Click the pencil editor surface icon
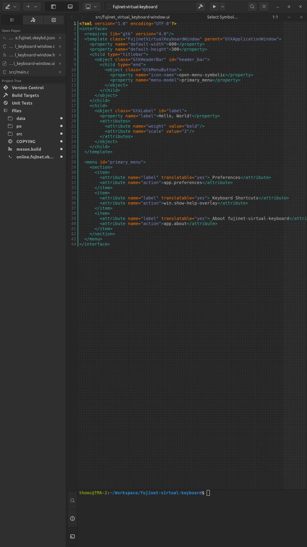Image resolution: width=307 pixels, height=547 pixels. tap(7, 7)
